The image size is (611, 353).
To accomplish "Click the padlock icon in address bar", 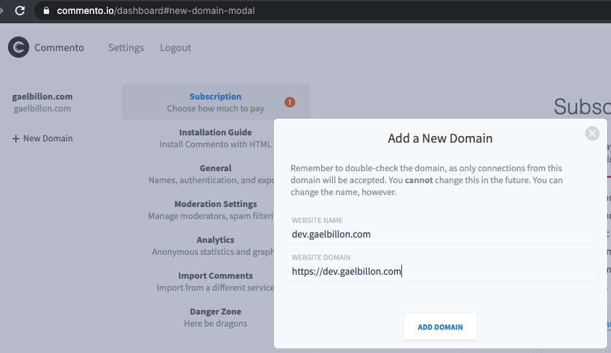I will (46, 11).
